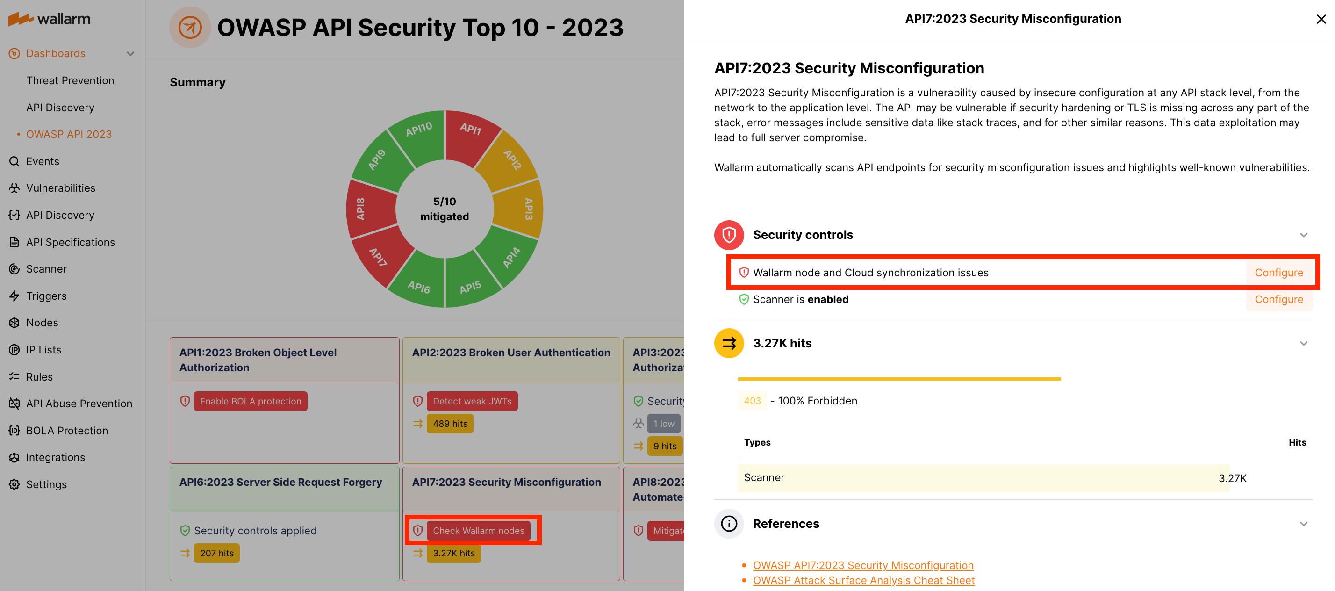Click the red Security controls shield icon
Viewport: 1335px width, 591px height.
pos(729,235)
